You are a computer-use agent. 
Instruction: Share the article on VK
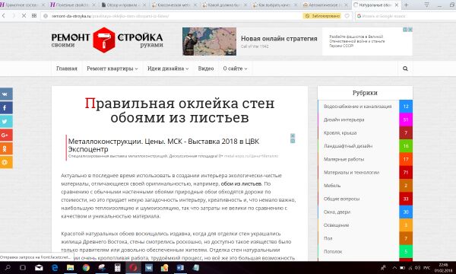(x=6, y=94)
